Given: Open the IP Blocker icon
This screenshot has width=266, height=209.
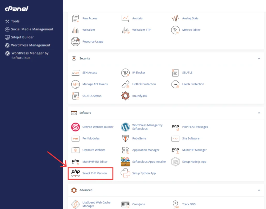Looking at the screenshot, I should coord(125,72).
